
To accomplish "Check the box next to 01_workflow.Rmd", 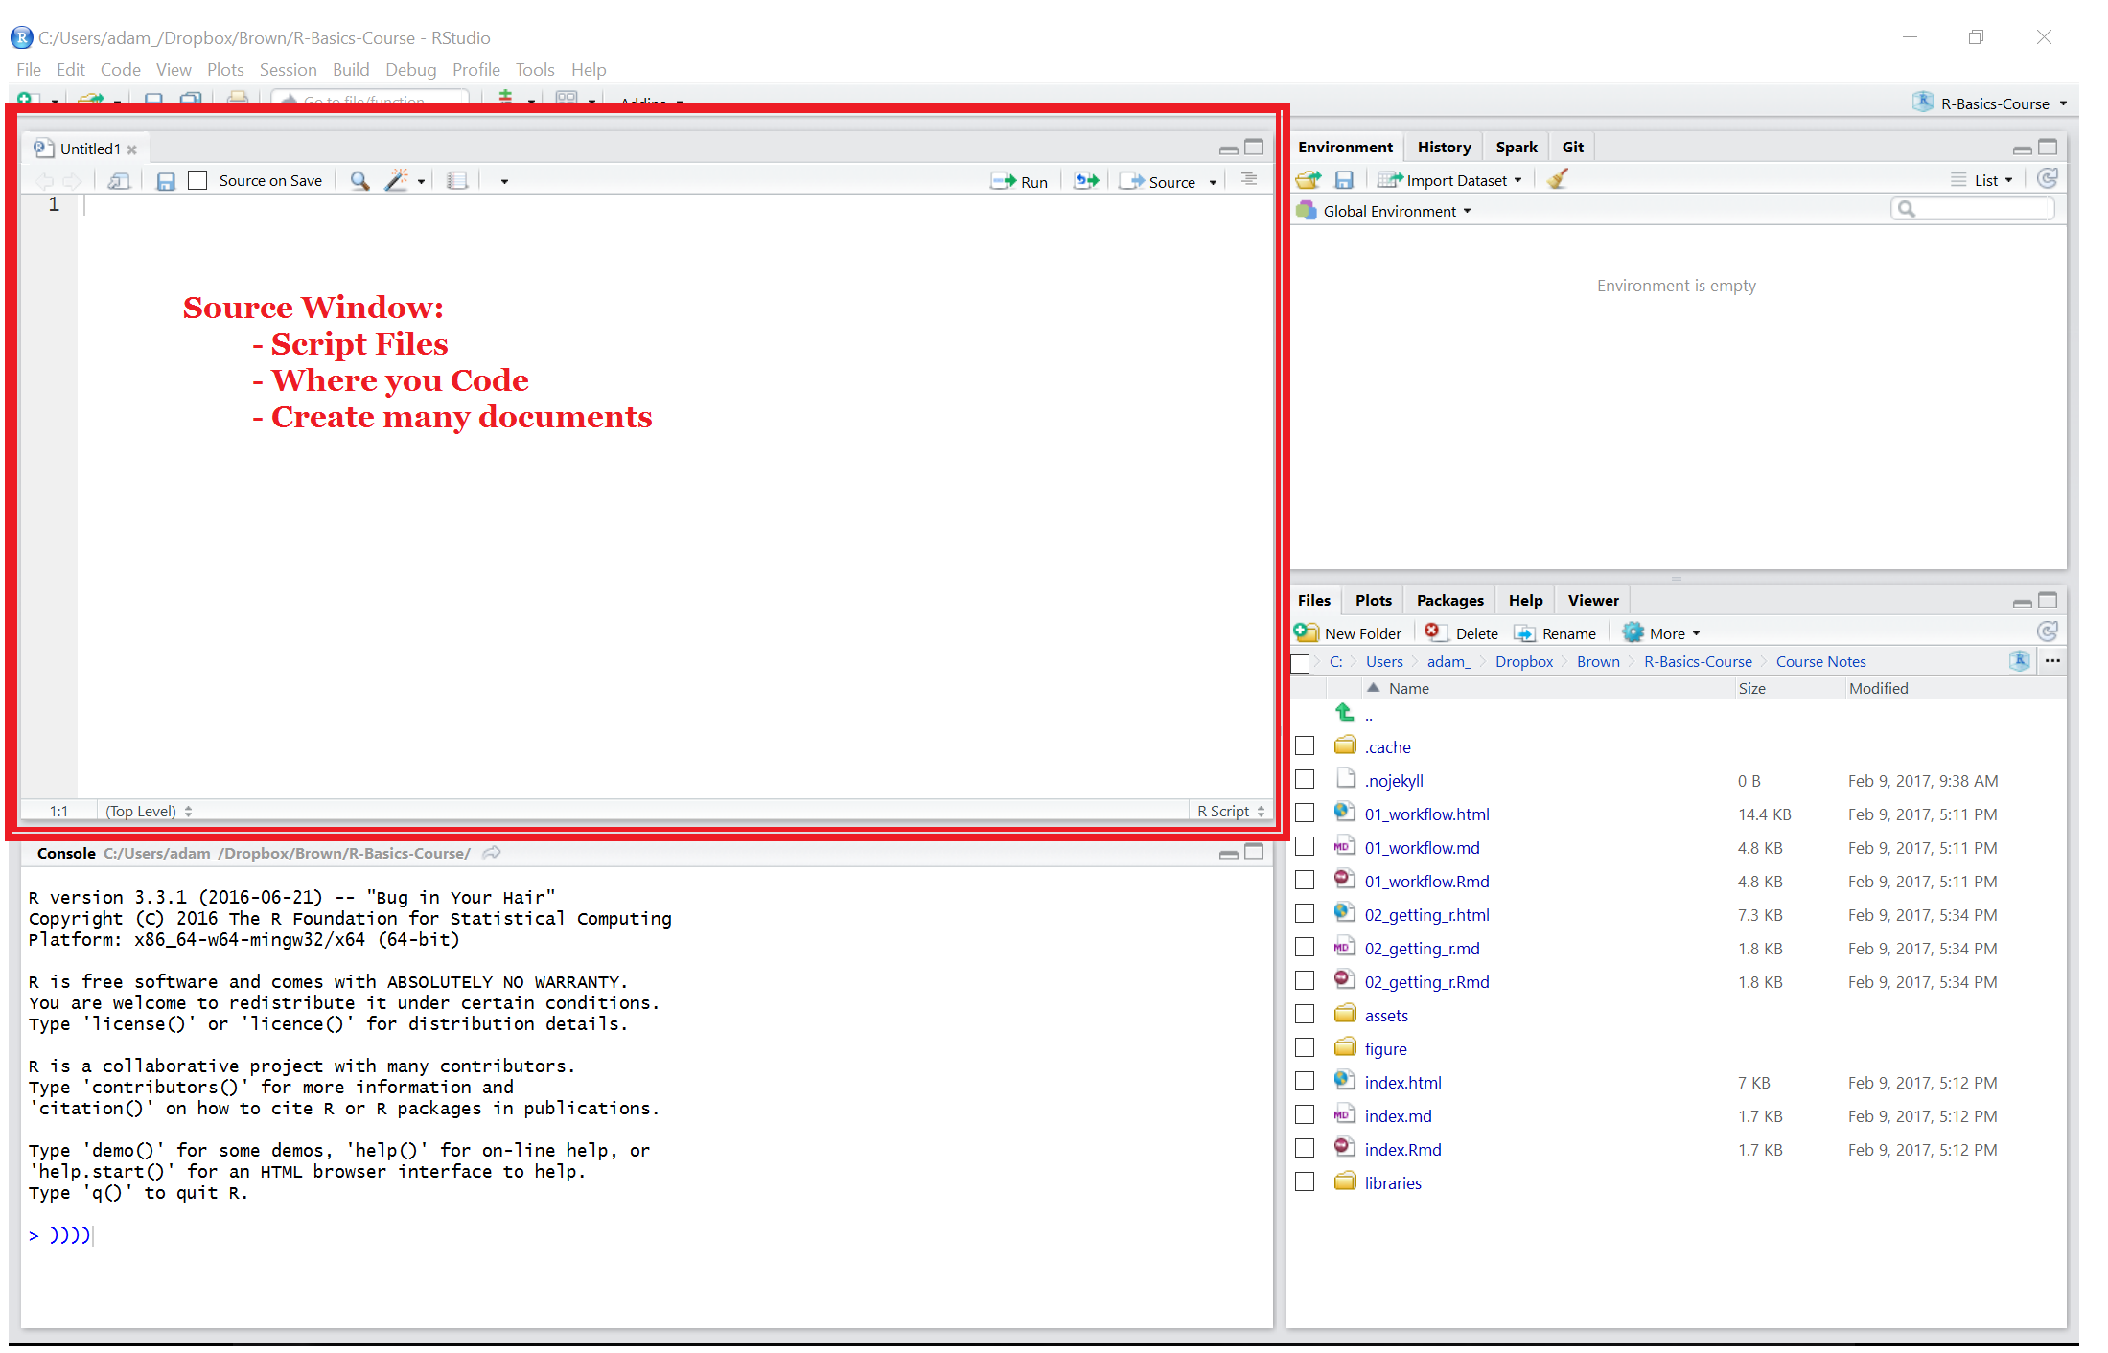I will [x=1305, y=881].
